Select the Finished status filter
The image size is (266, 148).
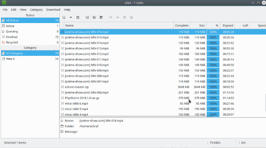tap(30, 37)
